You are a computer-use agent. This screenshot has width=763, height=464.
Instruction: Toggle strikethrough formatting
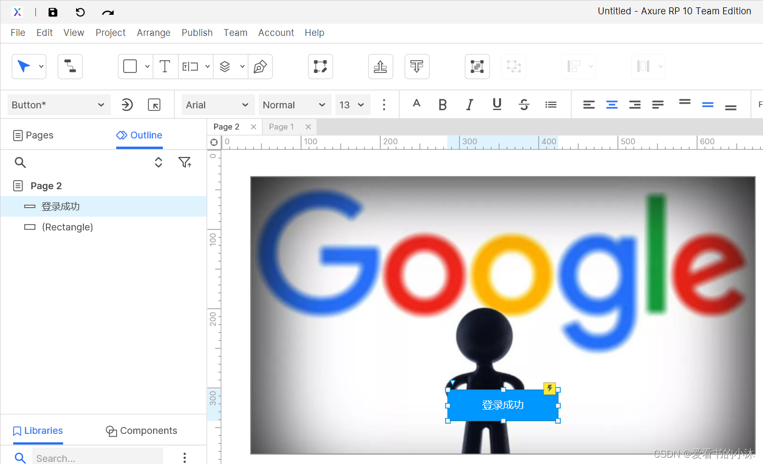tap(524, 105)
